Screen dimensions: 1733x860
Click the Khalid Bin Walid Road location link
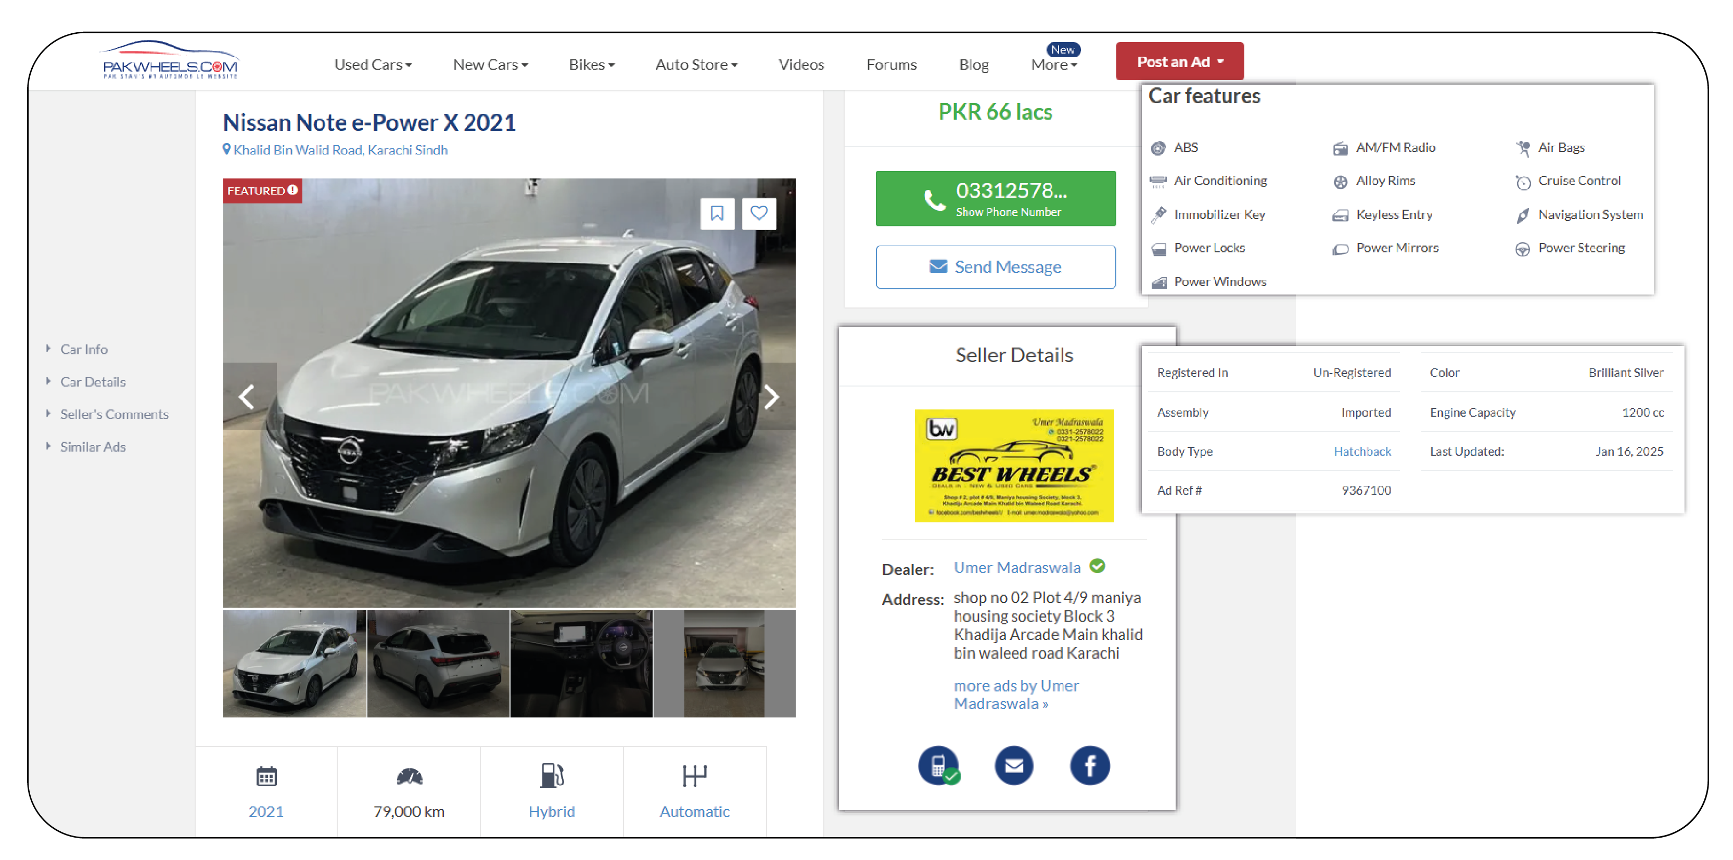point(340,149)
